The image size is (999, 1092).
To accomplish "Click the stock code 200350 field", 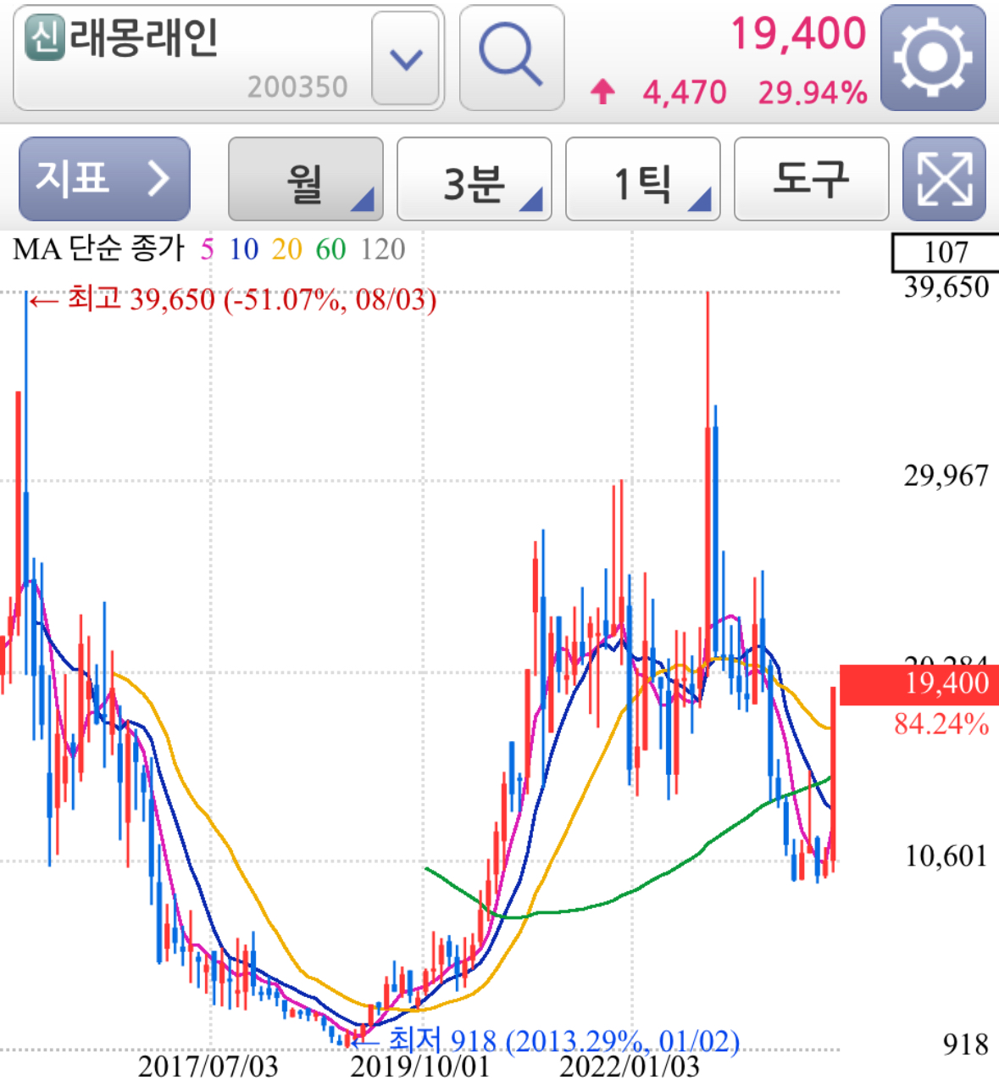I will pos(296,85).
